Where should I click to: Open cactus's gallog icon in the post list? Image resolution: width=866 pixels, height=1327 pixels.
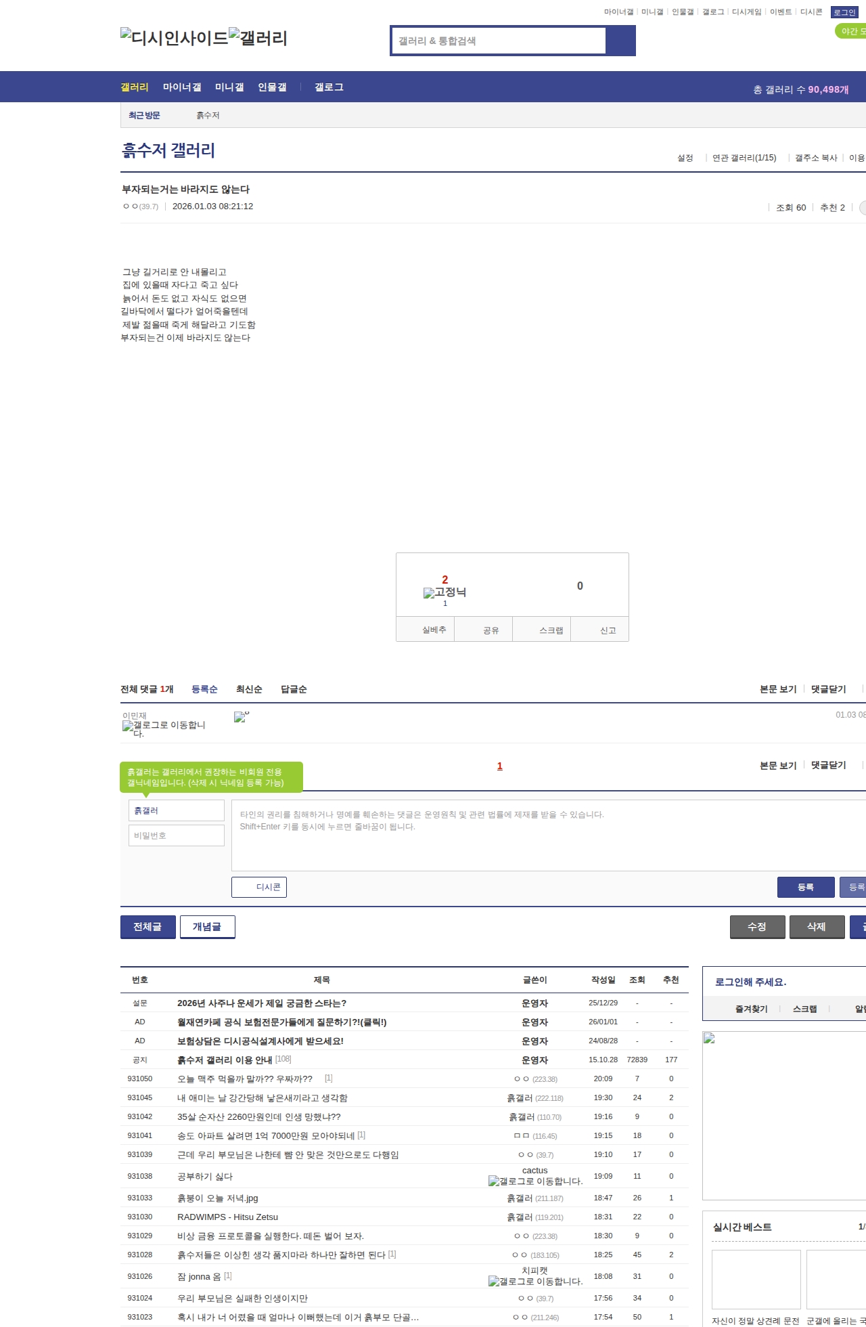pos(535,1181)
